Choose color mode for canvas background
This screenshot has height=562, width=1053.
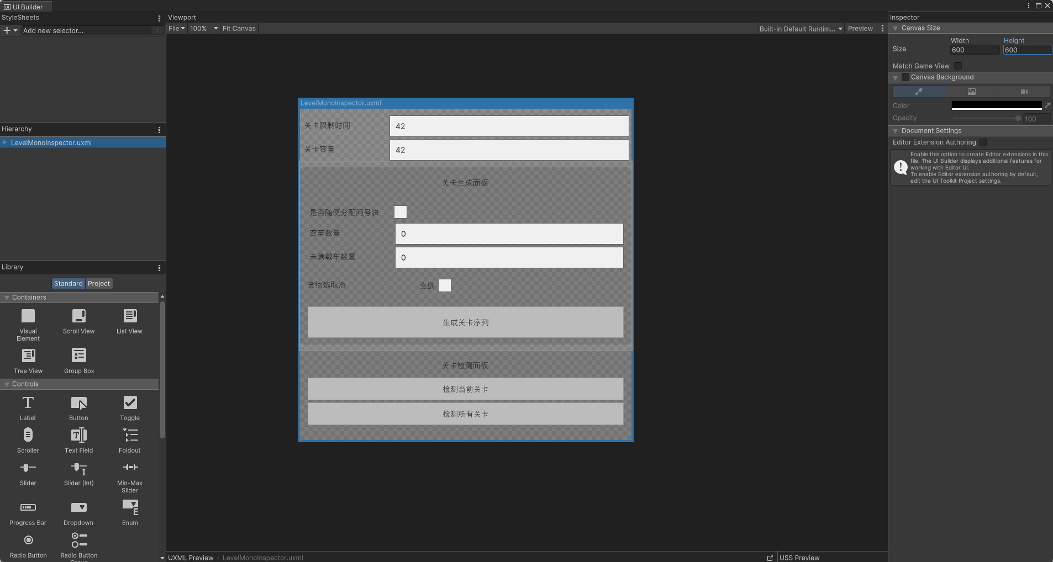(919, 92)
